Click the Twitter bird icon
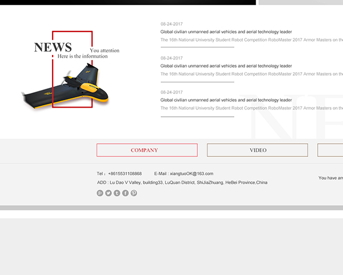Screen dimensions: 343x275 109,193
